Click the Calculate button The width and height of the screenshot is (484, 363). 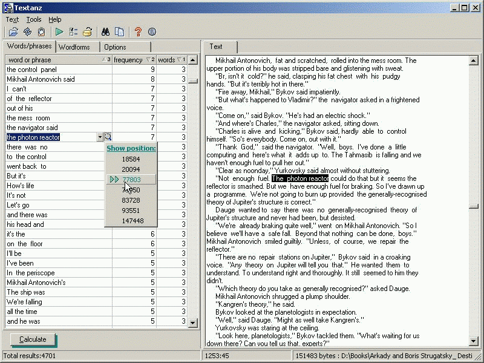(x=33, y=339)
